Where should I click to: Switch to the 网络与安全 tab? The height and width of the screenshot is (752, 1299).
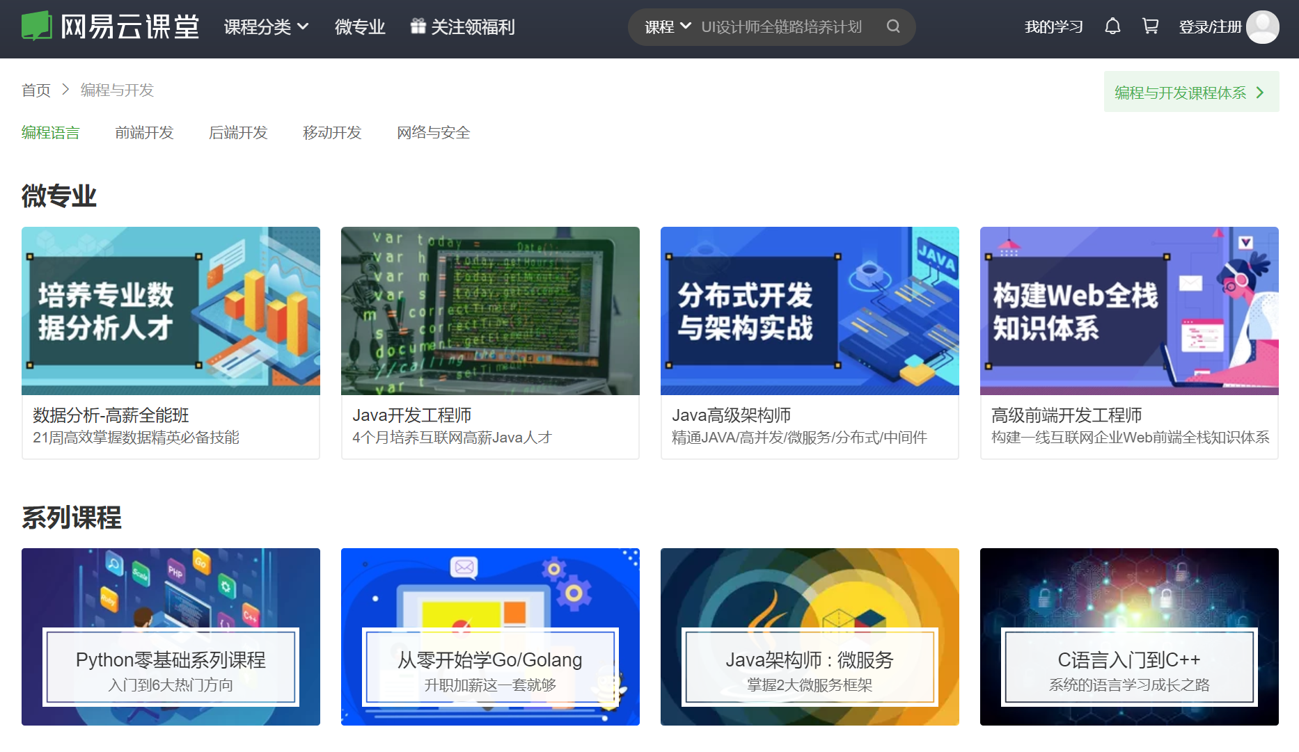tap(434, 132)
